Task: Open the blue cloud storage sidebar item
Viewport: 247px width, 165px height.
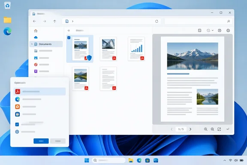Action: click(x=36, y=37)
